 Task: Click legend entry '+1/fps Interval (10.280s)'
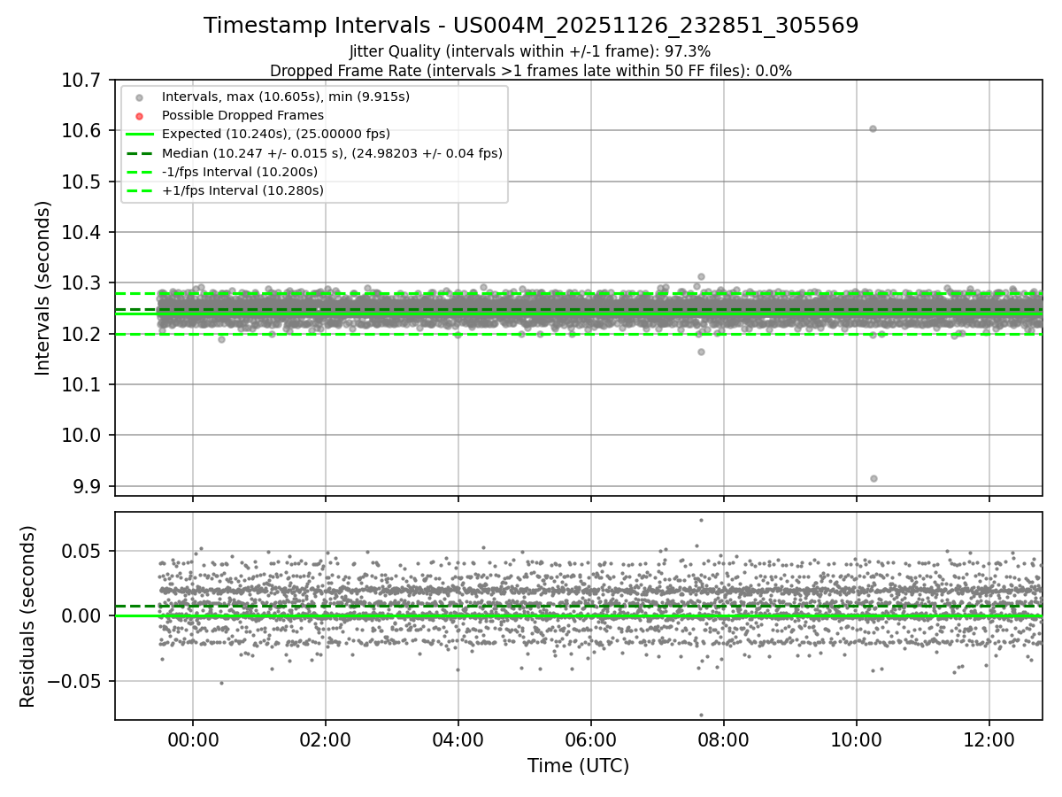[x=242, y=190]
